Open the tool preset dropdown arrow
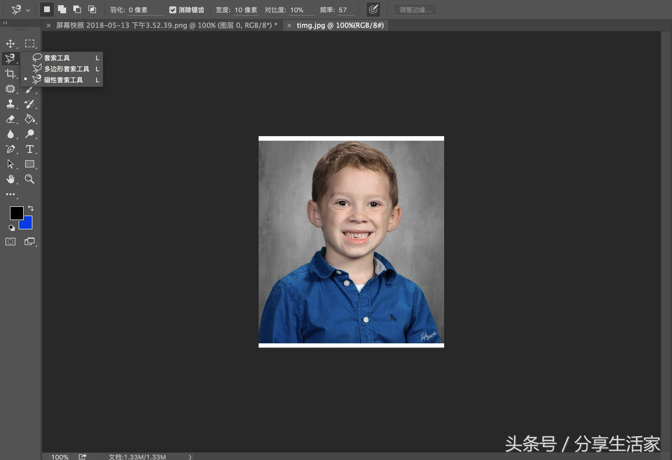The width and height of the screenshot is (672, 460). pos(28,10)
